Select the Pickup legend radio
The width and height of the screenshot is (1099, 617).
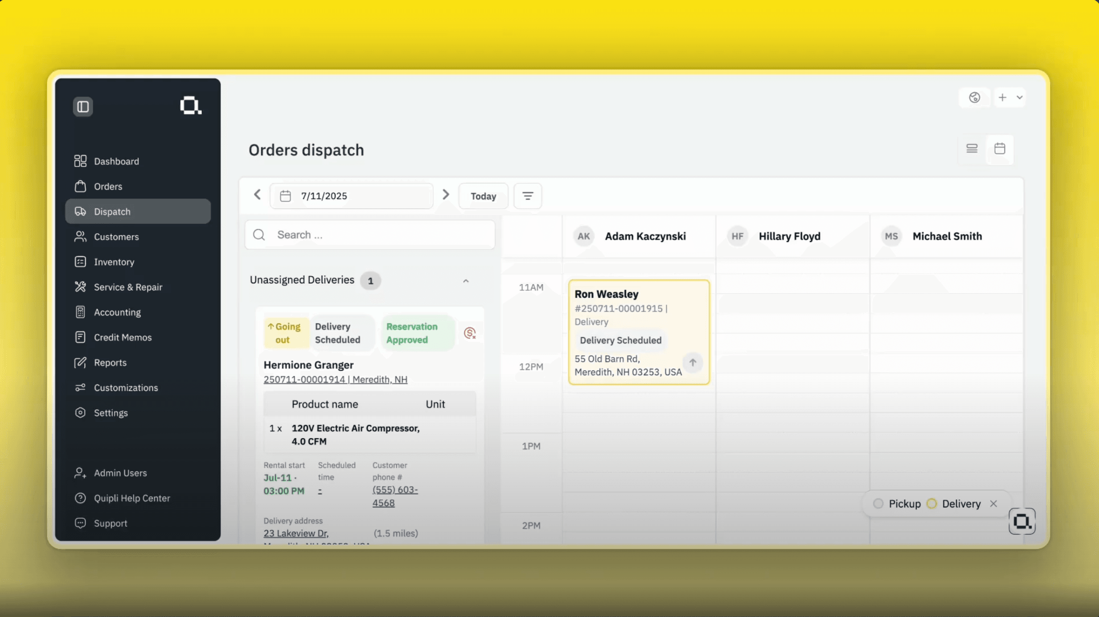coord(878,503)
